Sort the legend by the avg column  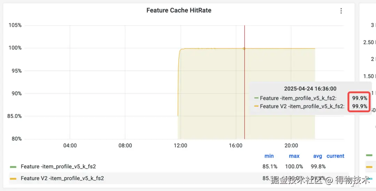318,156
